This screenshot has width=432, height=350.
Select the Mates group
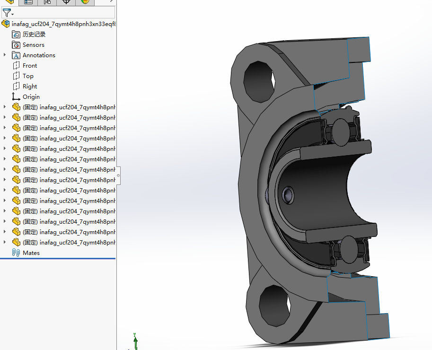[x=31, y=253]
